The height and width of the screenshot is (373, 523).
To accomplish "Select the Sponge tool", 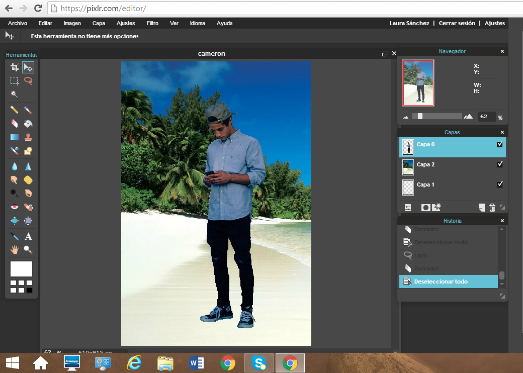I will 28,180.
